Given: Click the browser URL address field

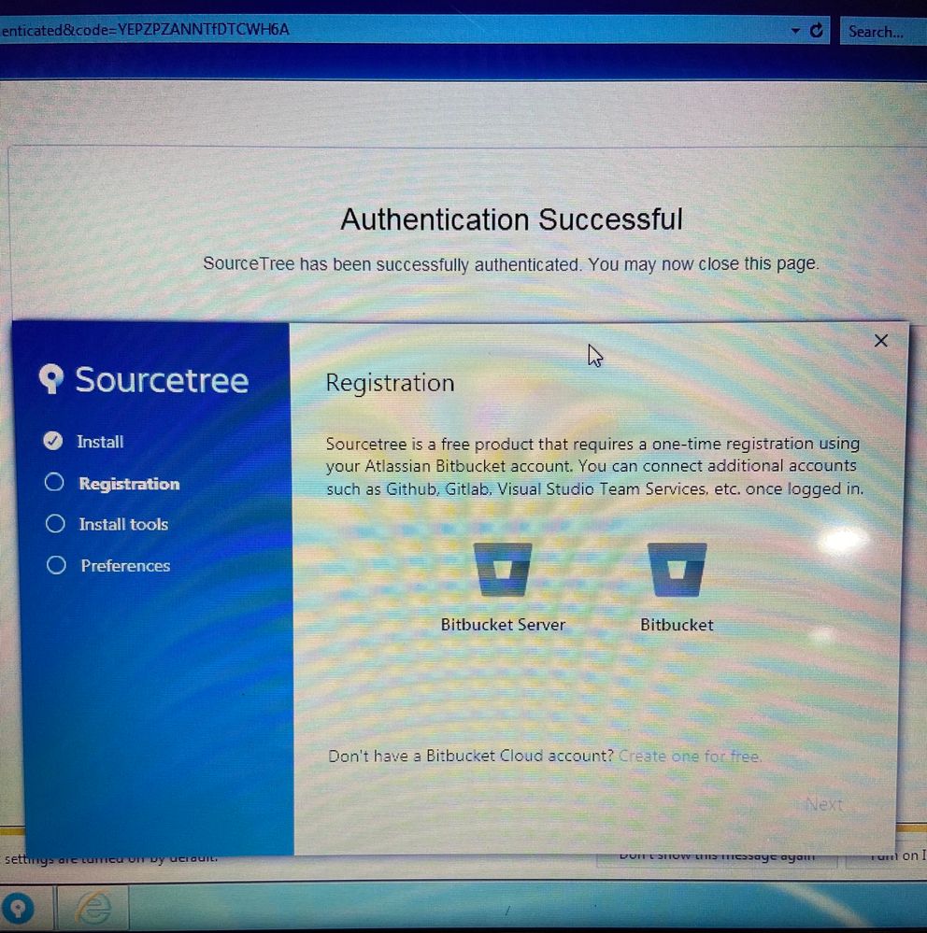Looking at the screenshot, I should click(x=393, y=30).
